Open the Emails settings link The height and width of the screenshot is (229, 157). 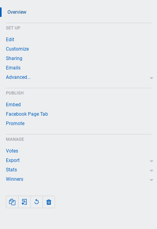click(x=13, y=68)
